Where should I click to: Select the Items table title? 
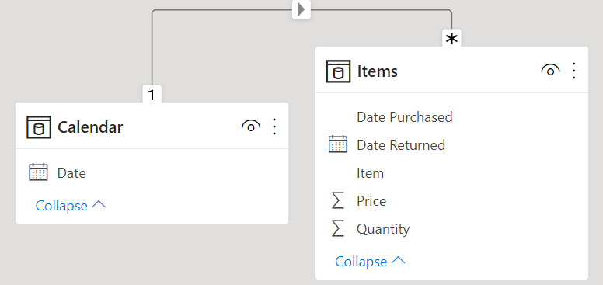click(x=377, y=71)
